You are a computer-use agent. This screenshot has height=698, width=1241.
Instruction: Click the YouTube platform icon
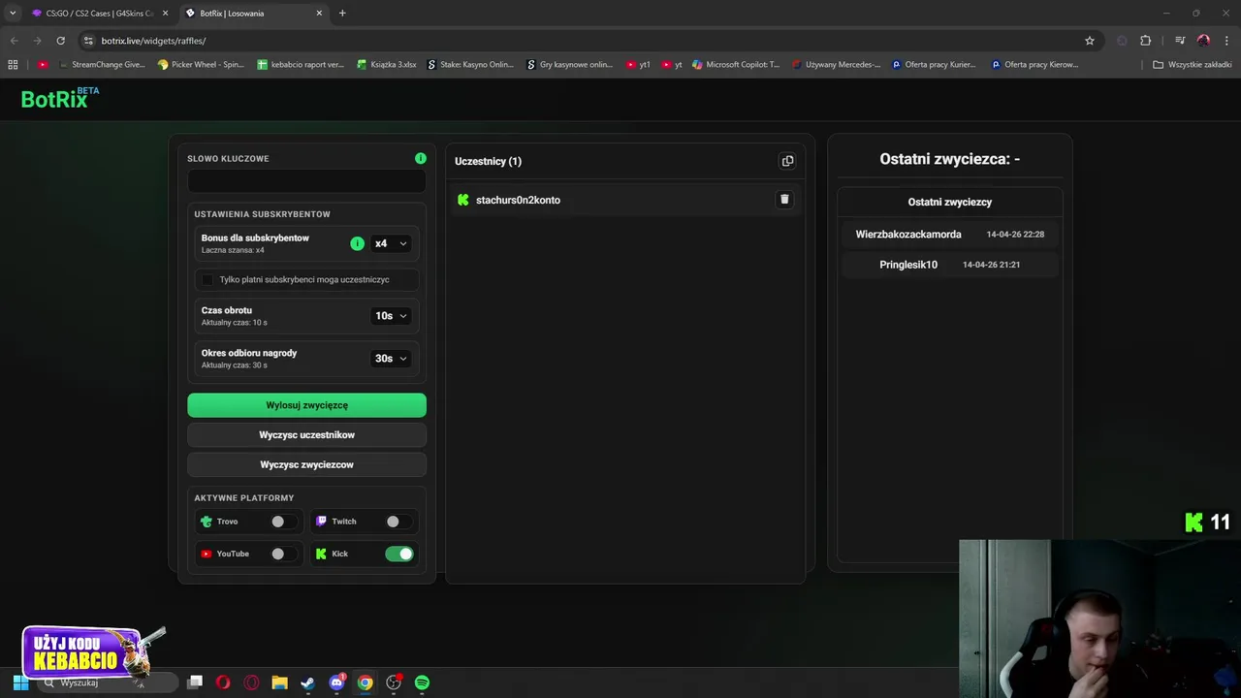[x=207, y=554]
